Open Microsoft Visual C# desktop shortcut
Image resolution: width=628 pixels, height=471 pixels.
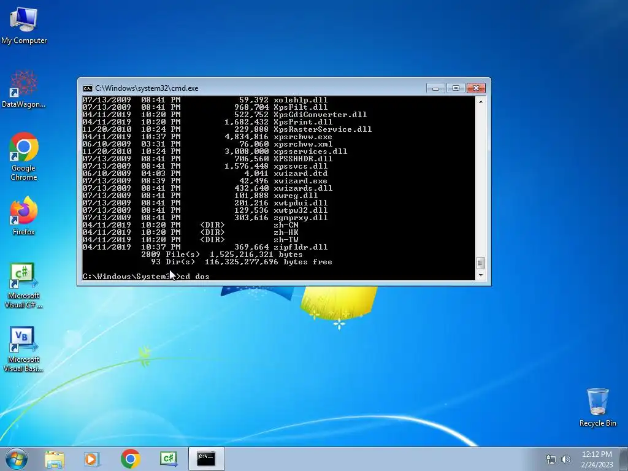(x=24, y=285)
